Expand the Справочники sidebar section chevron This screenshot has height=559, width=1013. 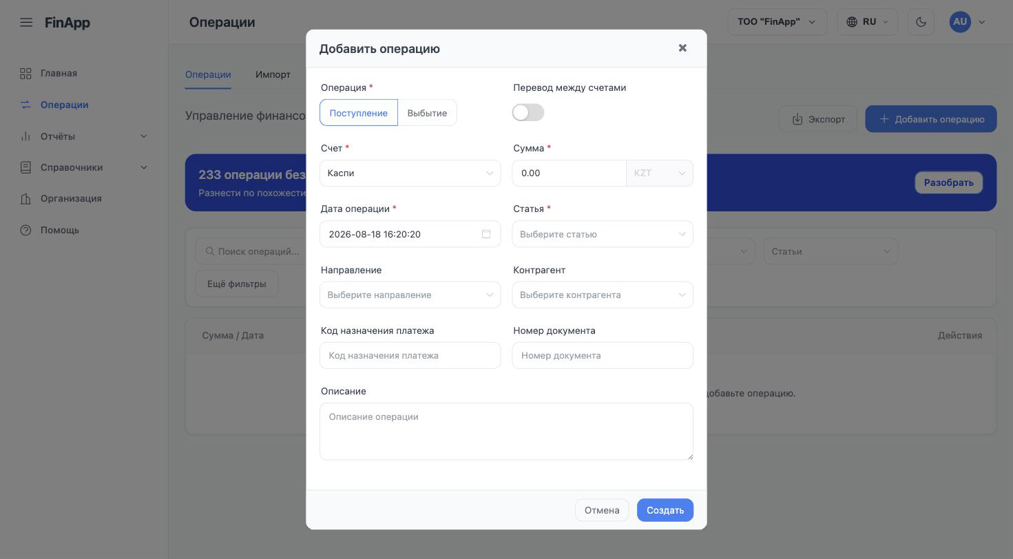pyautogui.click(x=144, y=167)
